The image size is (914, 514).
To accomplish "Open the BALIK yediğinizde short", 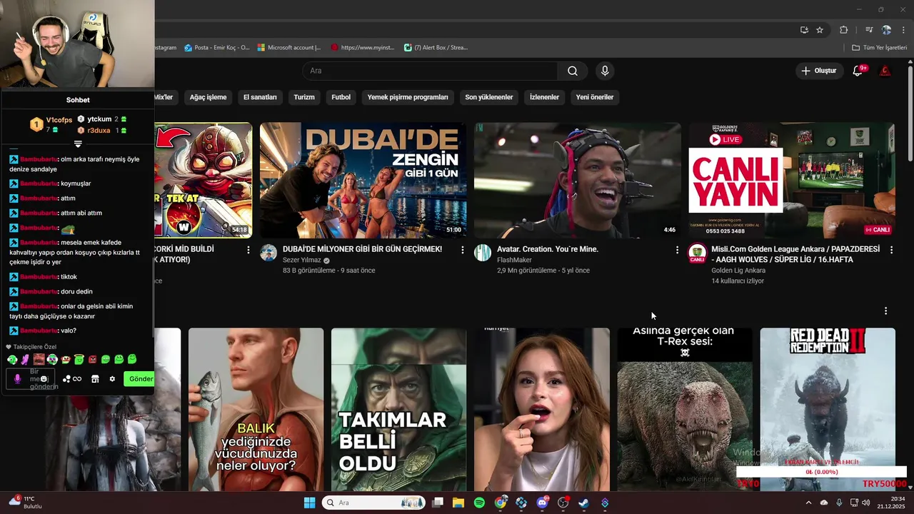I will (256, 410).
